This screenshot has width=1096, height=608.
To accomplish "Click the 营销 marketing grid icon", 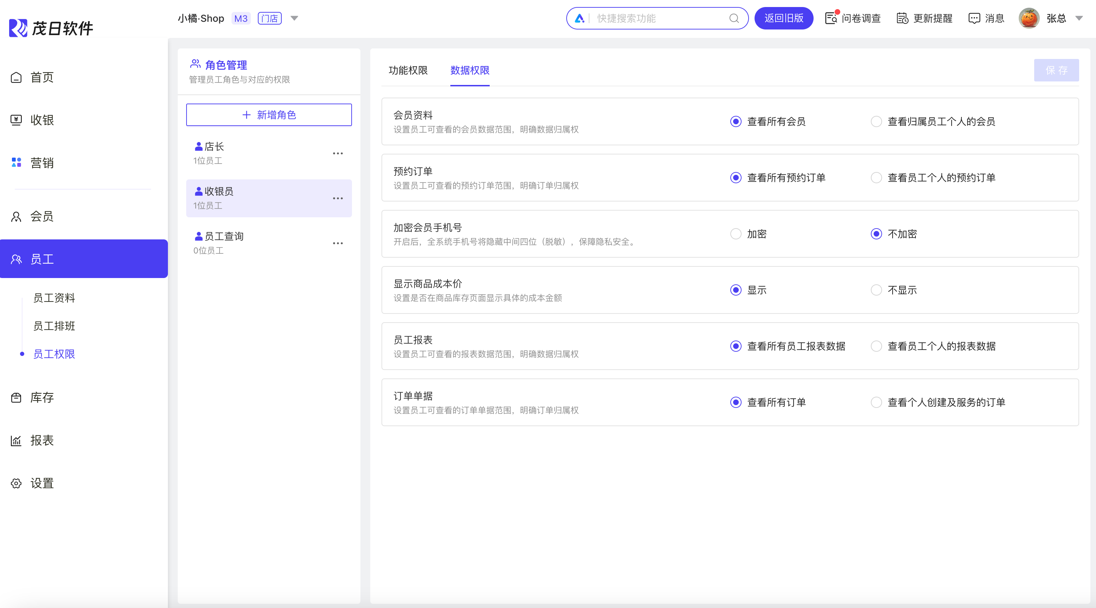I will coord(16,163).
